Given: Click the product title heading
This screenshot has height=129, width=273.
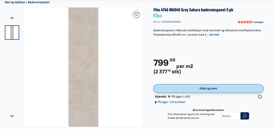Looking at the screenshot, I should [x=193, y=10].
